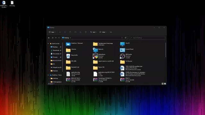
Task: Switch to details view in status bar
Action: point(162,84)
